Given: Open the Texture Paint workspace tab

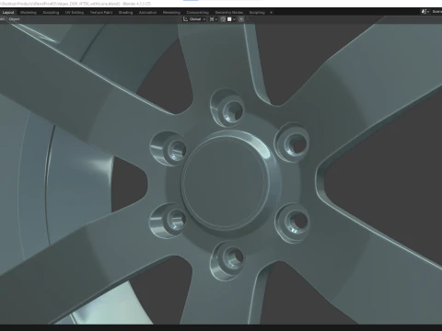Looking at the screenshot, I should pyautogui.click(x=101, y=12).
